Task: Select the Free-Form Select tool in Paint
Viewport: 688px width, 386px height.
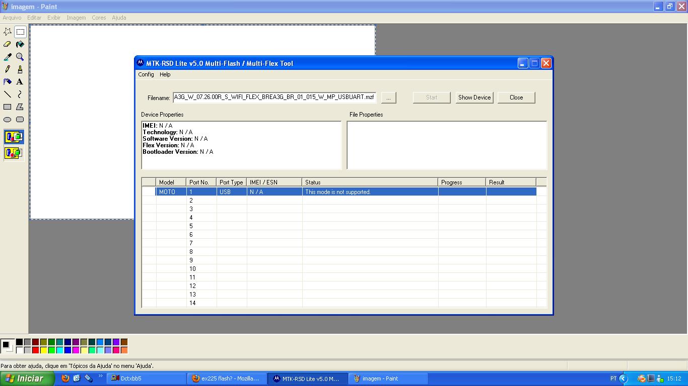Action: click(8, 32)
